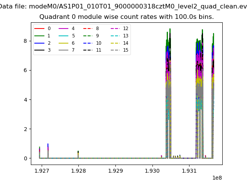
Task: Click the y-axis tick label 0
Action: click(x=25, y=158)
